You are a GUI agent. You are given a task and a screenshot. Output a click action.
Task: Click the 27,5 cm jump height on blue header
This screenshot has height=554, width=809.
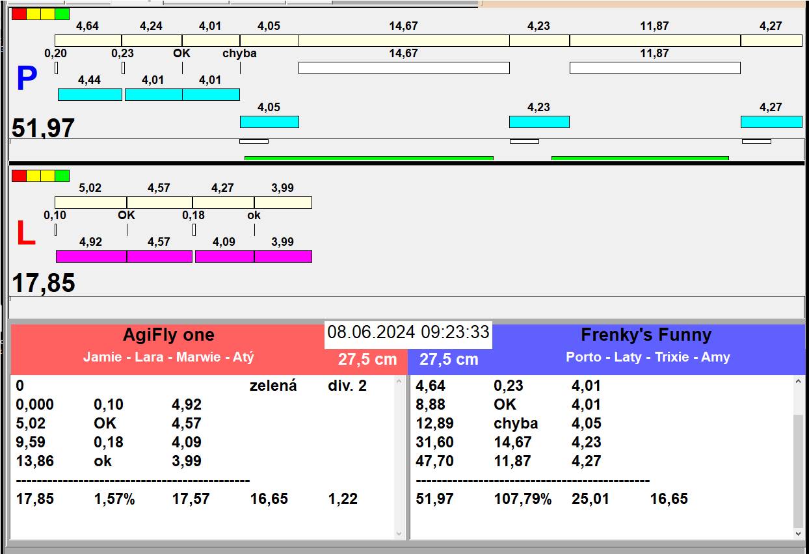pyautogui.click(x=449, y=359)
